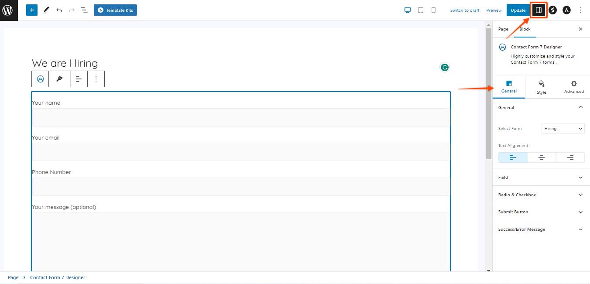This screenshot has width=590, height=284.
Task: Align text left in Text Alignment
Action: tap(513, 157)
